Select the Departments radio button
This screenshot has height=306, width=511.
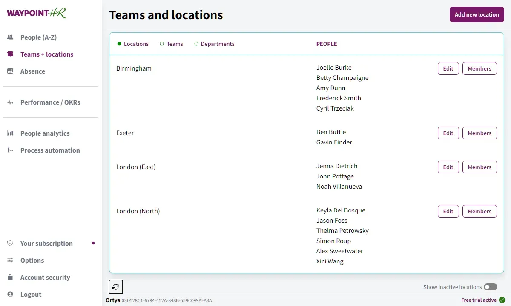[196, 43]
